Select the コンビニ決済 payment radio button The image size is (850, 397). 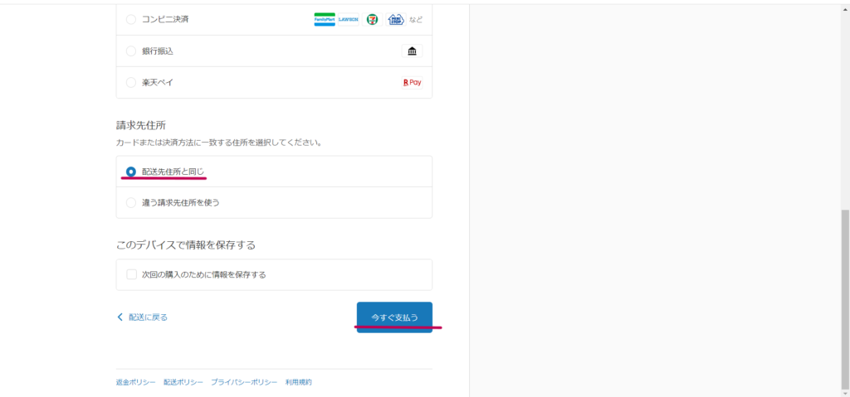point(131,19)
